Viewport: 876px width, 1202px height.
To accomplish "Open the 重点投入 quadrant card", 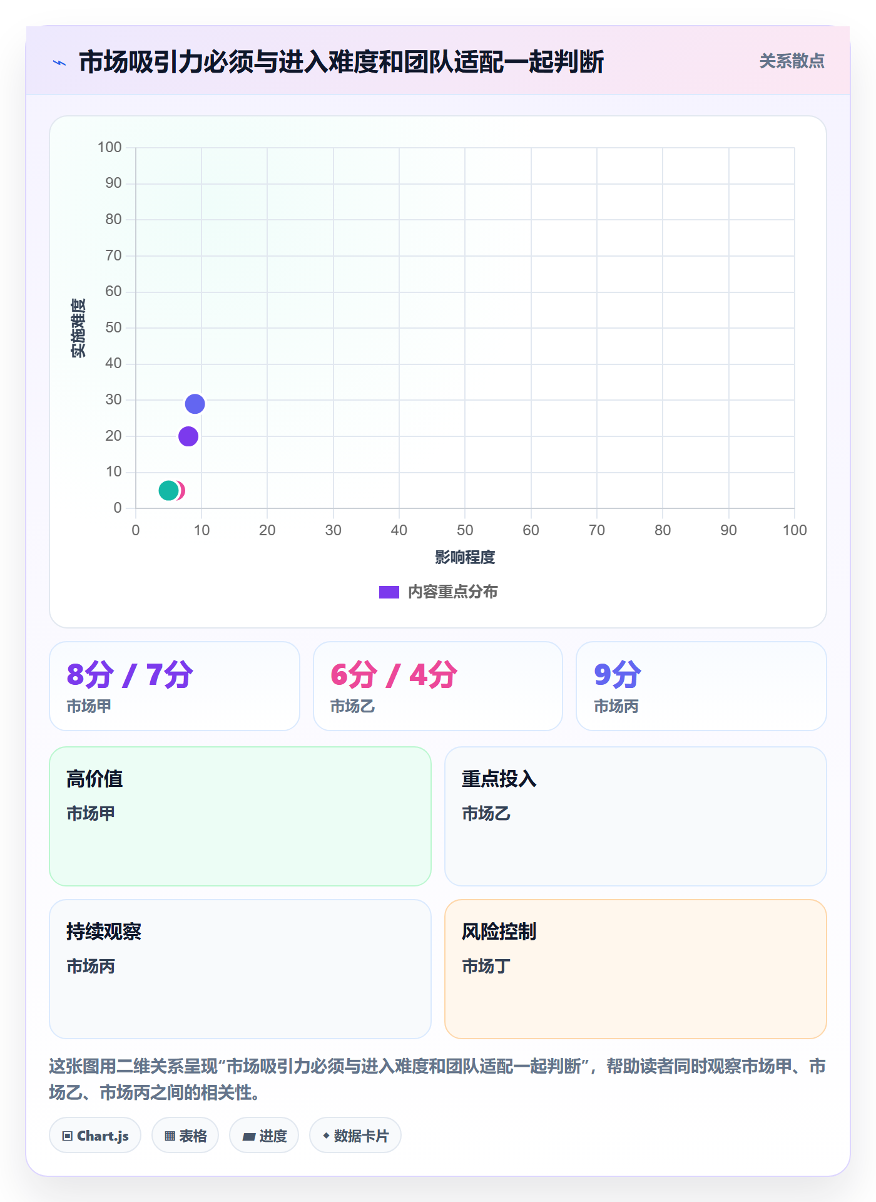I will click(x=636, y=816).
